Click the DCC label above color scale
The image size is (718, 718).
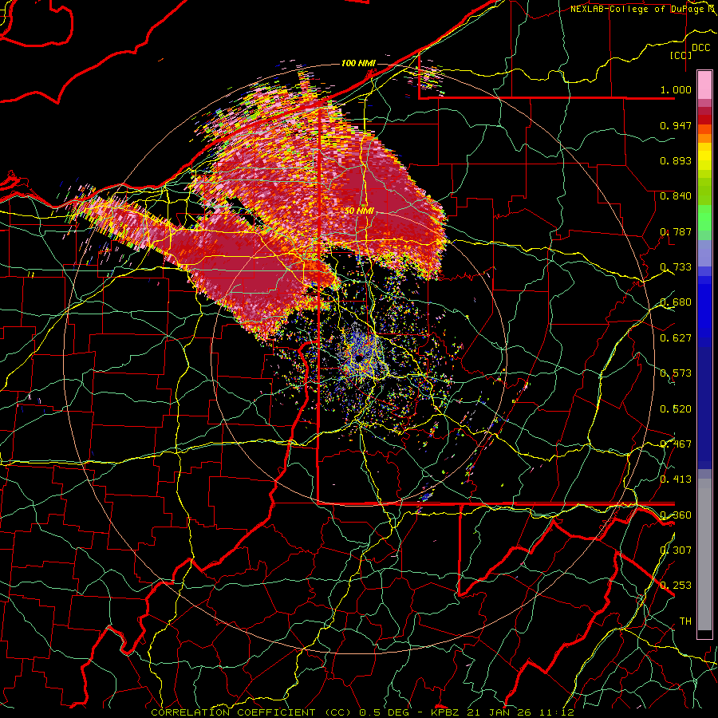(700, 48)
